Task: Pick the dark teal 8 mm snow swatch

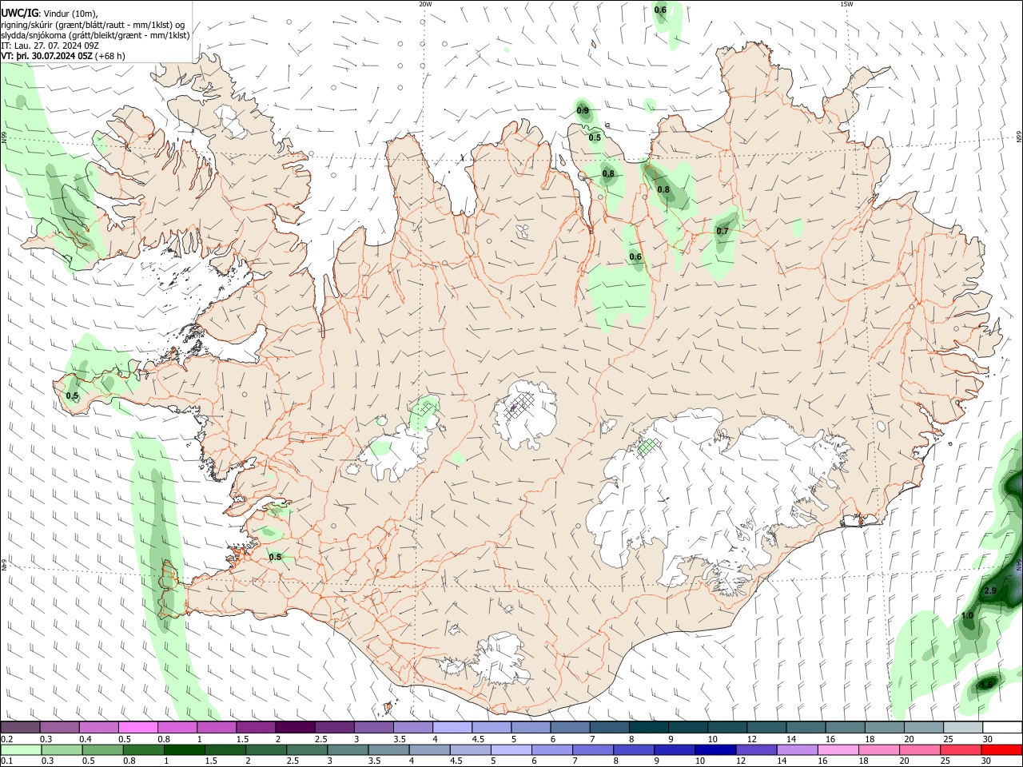Action: pyautogui.click(x=649, y=727)
